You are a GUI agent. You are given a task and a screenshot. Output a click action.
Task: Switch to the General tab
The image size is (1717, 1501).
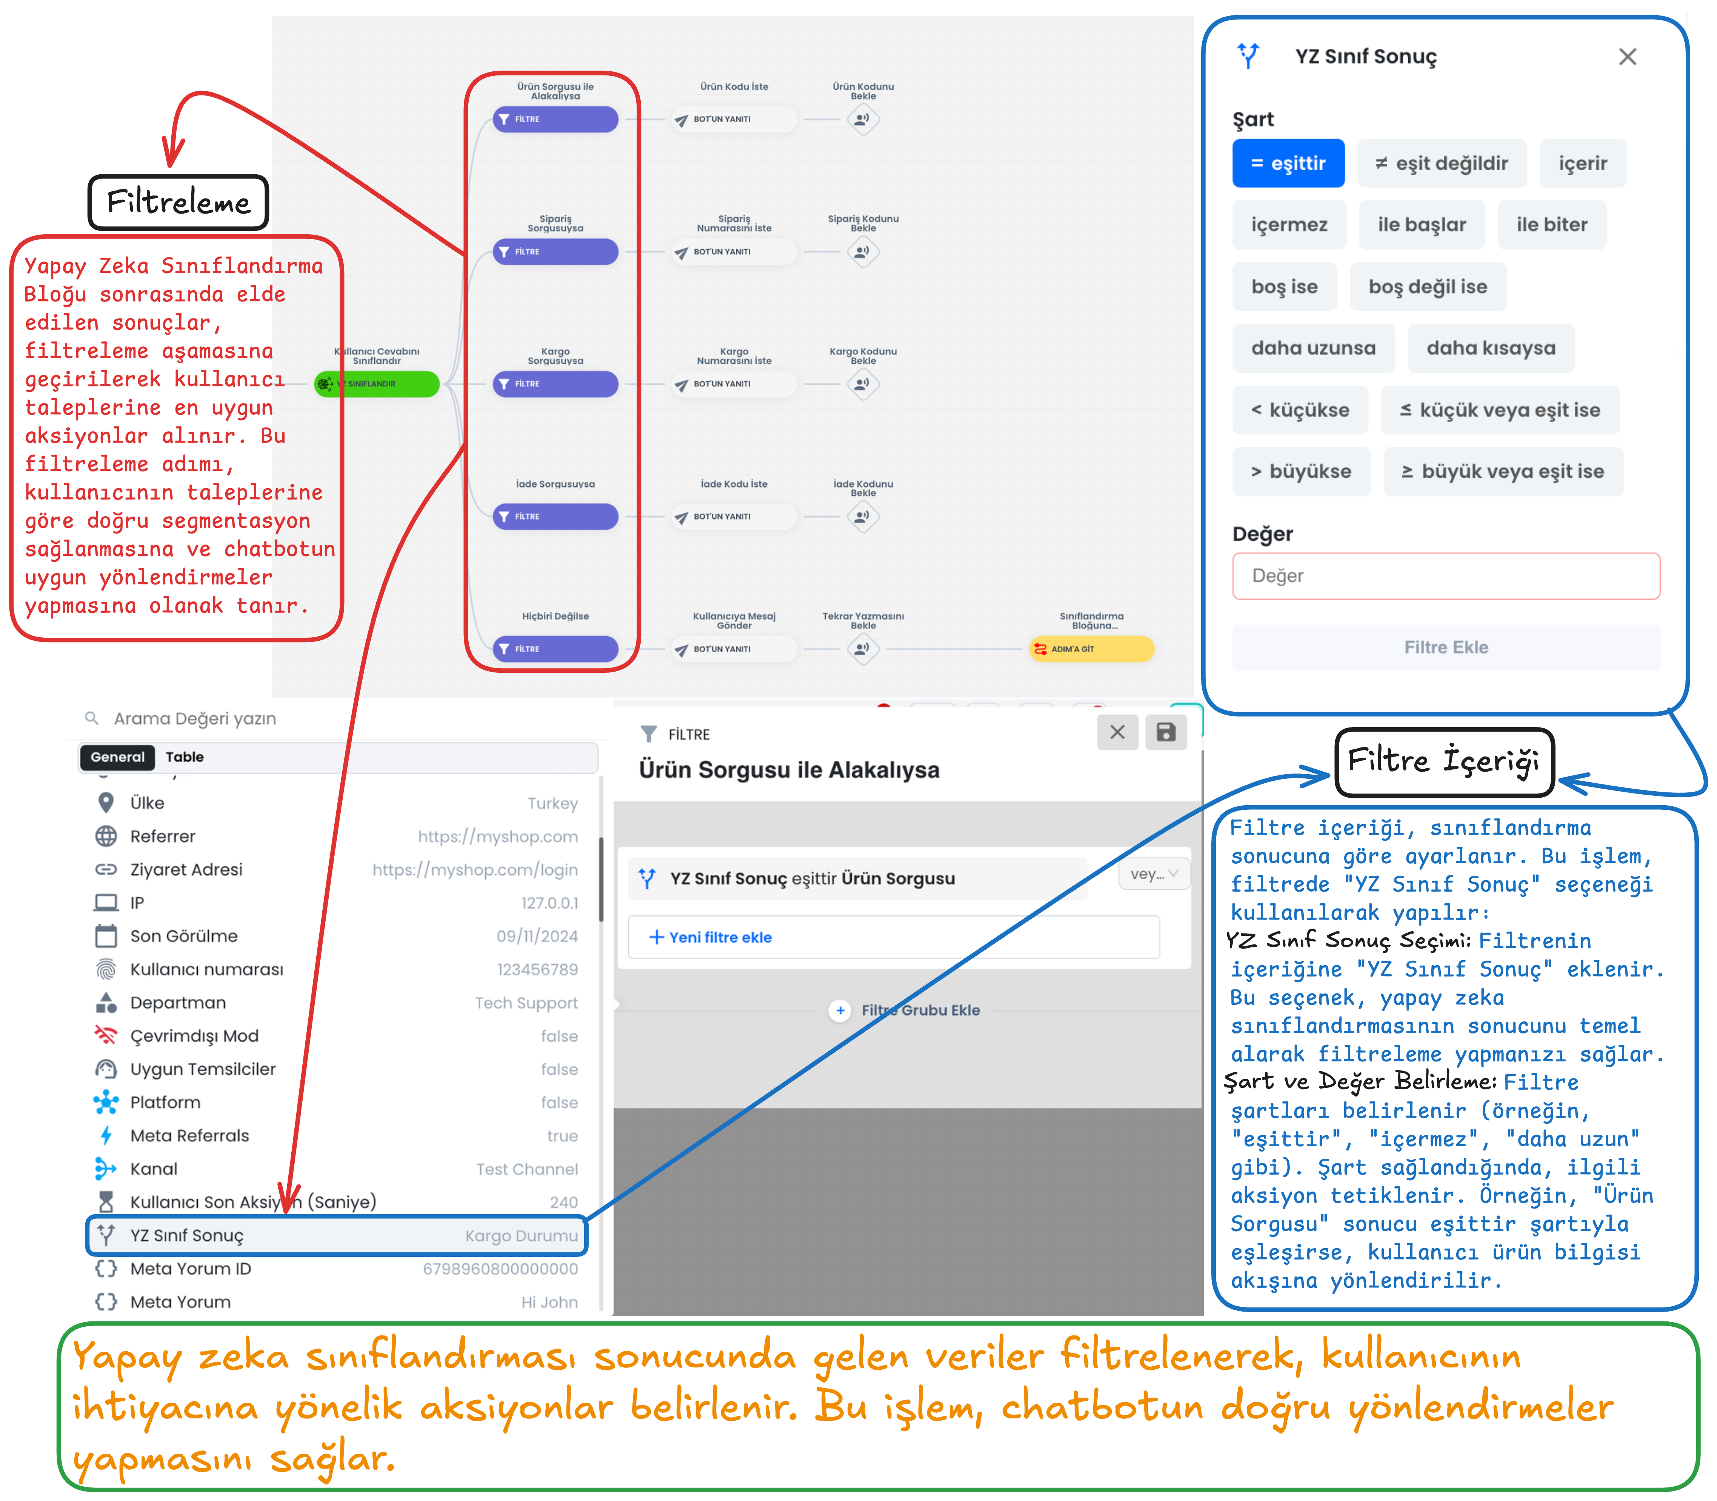click(117, 757)
